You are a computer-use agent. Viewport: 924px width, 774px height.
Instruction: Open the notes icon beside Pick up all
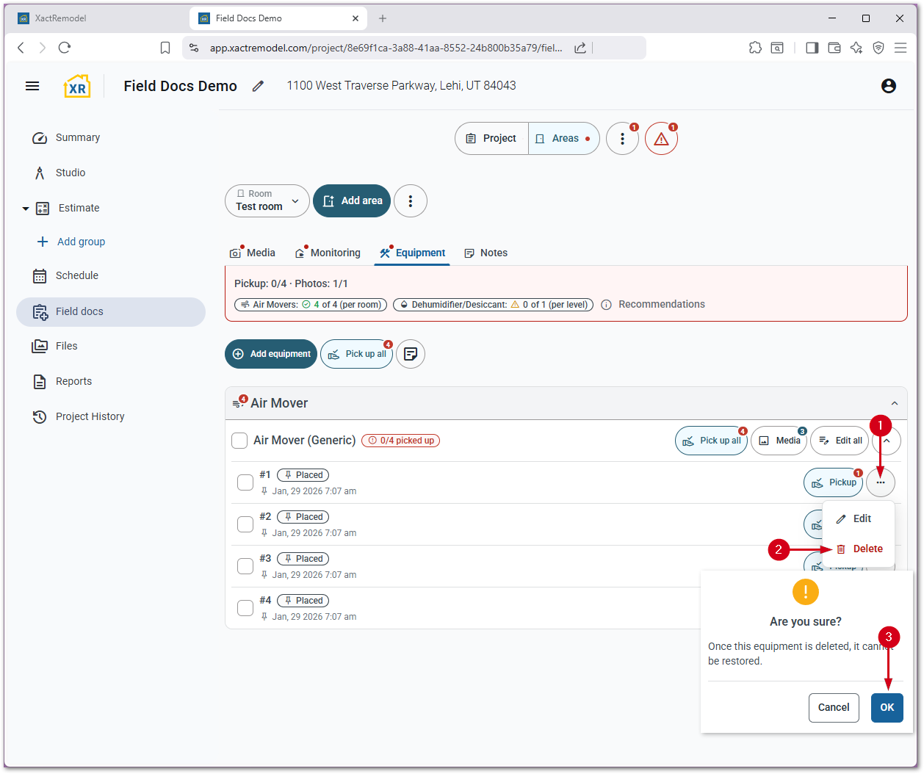tap(411, 354)
